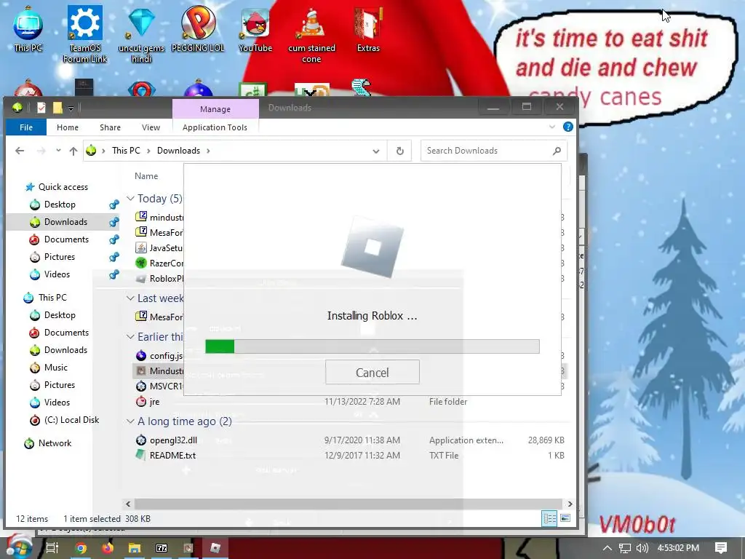
Task: Expand the ribbon with chevron
Action: click(552, 127)
